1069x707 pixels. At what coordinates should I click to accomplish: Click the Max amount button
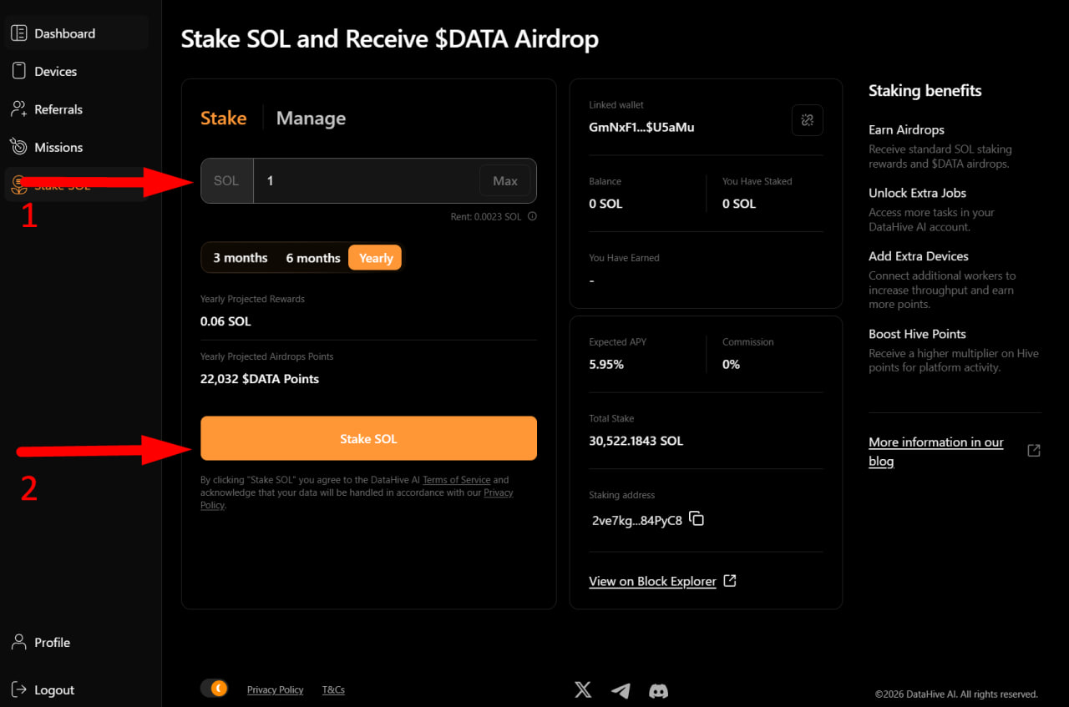(505, 181)
